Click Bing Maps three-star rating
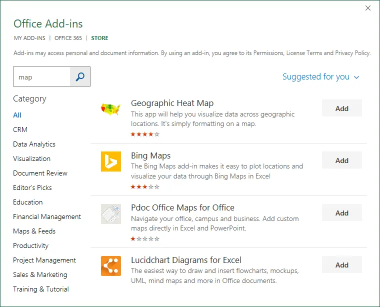This screenshot has width=380, height=307. pos(145,186)
